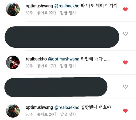Unlike the '와 나도 데리고 가지' comment heart
Viewport: 136px width, 120px height.
point(126,9)
